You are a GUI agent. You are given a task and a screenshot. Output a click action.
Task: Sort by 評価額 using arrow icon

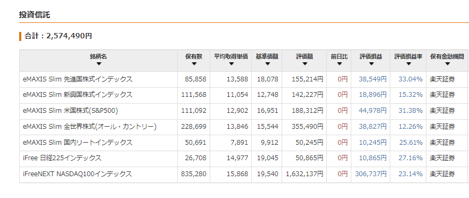point(305,64)
